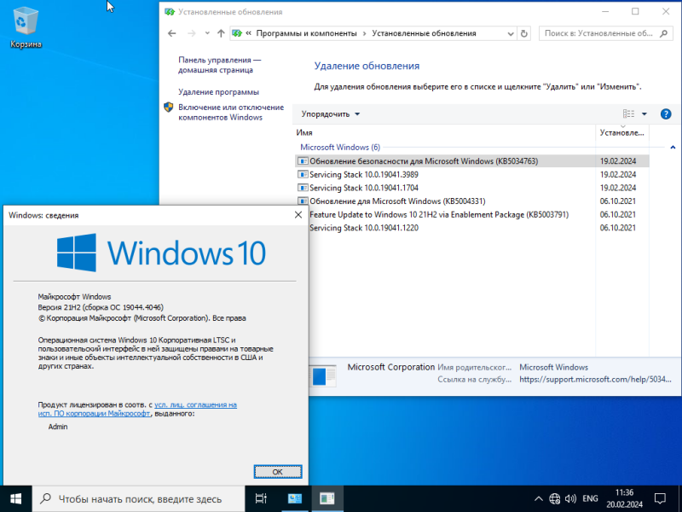The height and width of the screenshot is (512, 682).
Task: Switch the ENG input language
Action: coord(590,499)
